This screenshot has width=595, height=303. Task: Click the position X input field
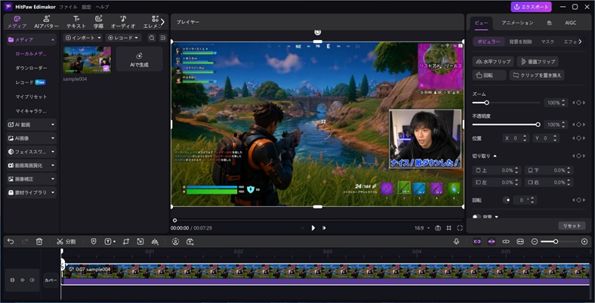[x=515, y=138]
